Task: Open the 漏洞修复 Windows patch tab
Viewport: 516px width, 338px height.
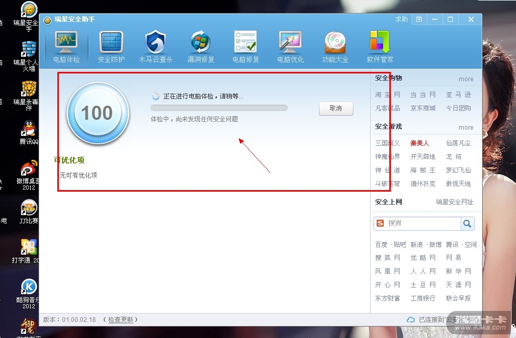Action: point(201,47)
